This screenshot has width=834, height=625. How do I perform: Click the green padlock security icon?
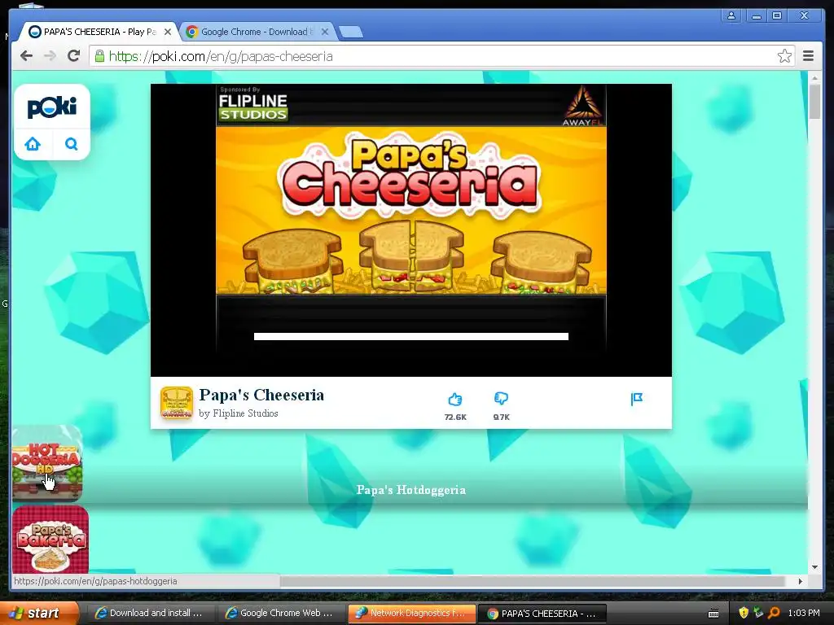click(99, 56)
